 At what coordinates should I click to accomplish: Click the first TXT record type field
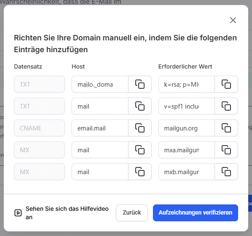[39, 84]
